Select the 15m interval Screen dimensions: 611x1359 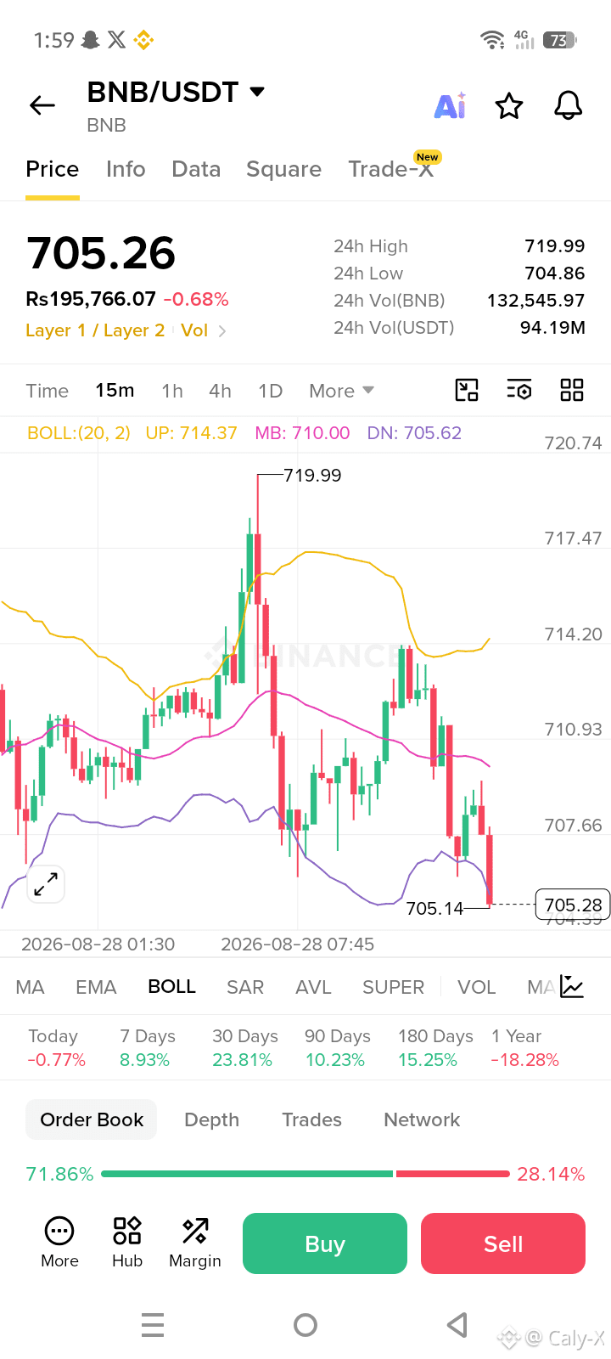click(x=115, y=391)
